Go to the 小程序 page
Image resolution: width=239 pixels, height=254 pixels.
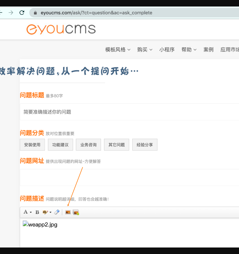pyautogui.click(x=167, y=50)
